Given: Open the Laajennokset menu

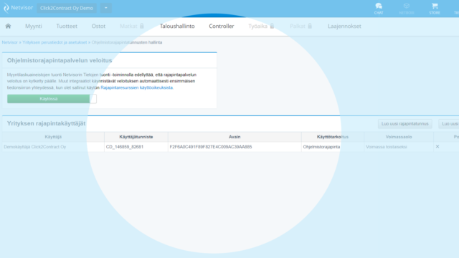Looking at the screenshot, I should (344, 26).
